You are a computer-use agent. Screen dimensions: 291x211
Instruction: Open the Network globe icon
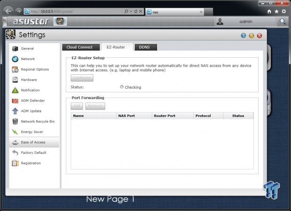click(x=15, y=59)
